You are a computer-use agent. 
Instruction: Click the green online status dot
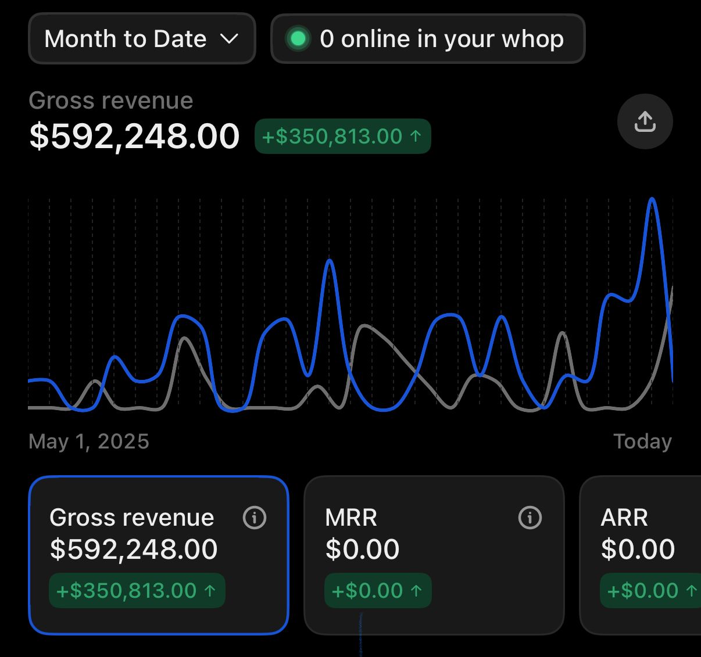pos(298,39)
